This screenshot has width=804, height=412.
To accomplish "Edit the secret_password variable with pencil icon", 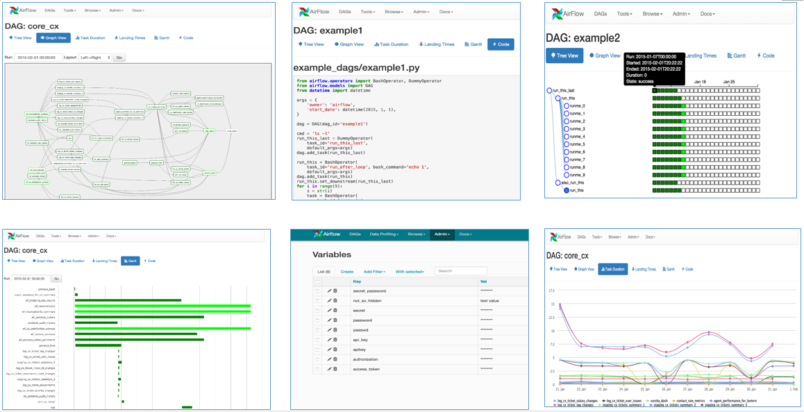I will pyautogui.click(x=330, y=291).
